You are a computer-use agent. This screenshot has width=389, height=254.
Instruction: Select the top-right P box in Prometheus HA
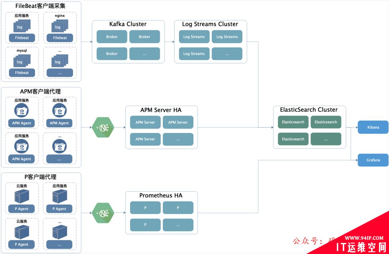tap(178, 208)
